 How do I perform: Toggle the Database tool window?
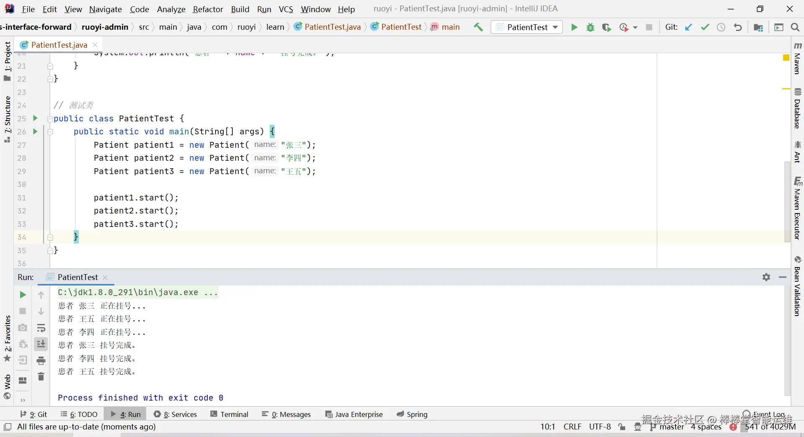point(798,108)
